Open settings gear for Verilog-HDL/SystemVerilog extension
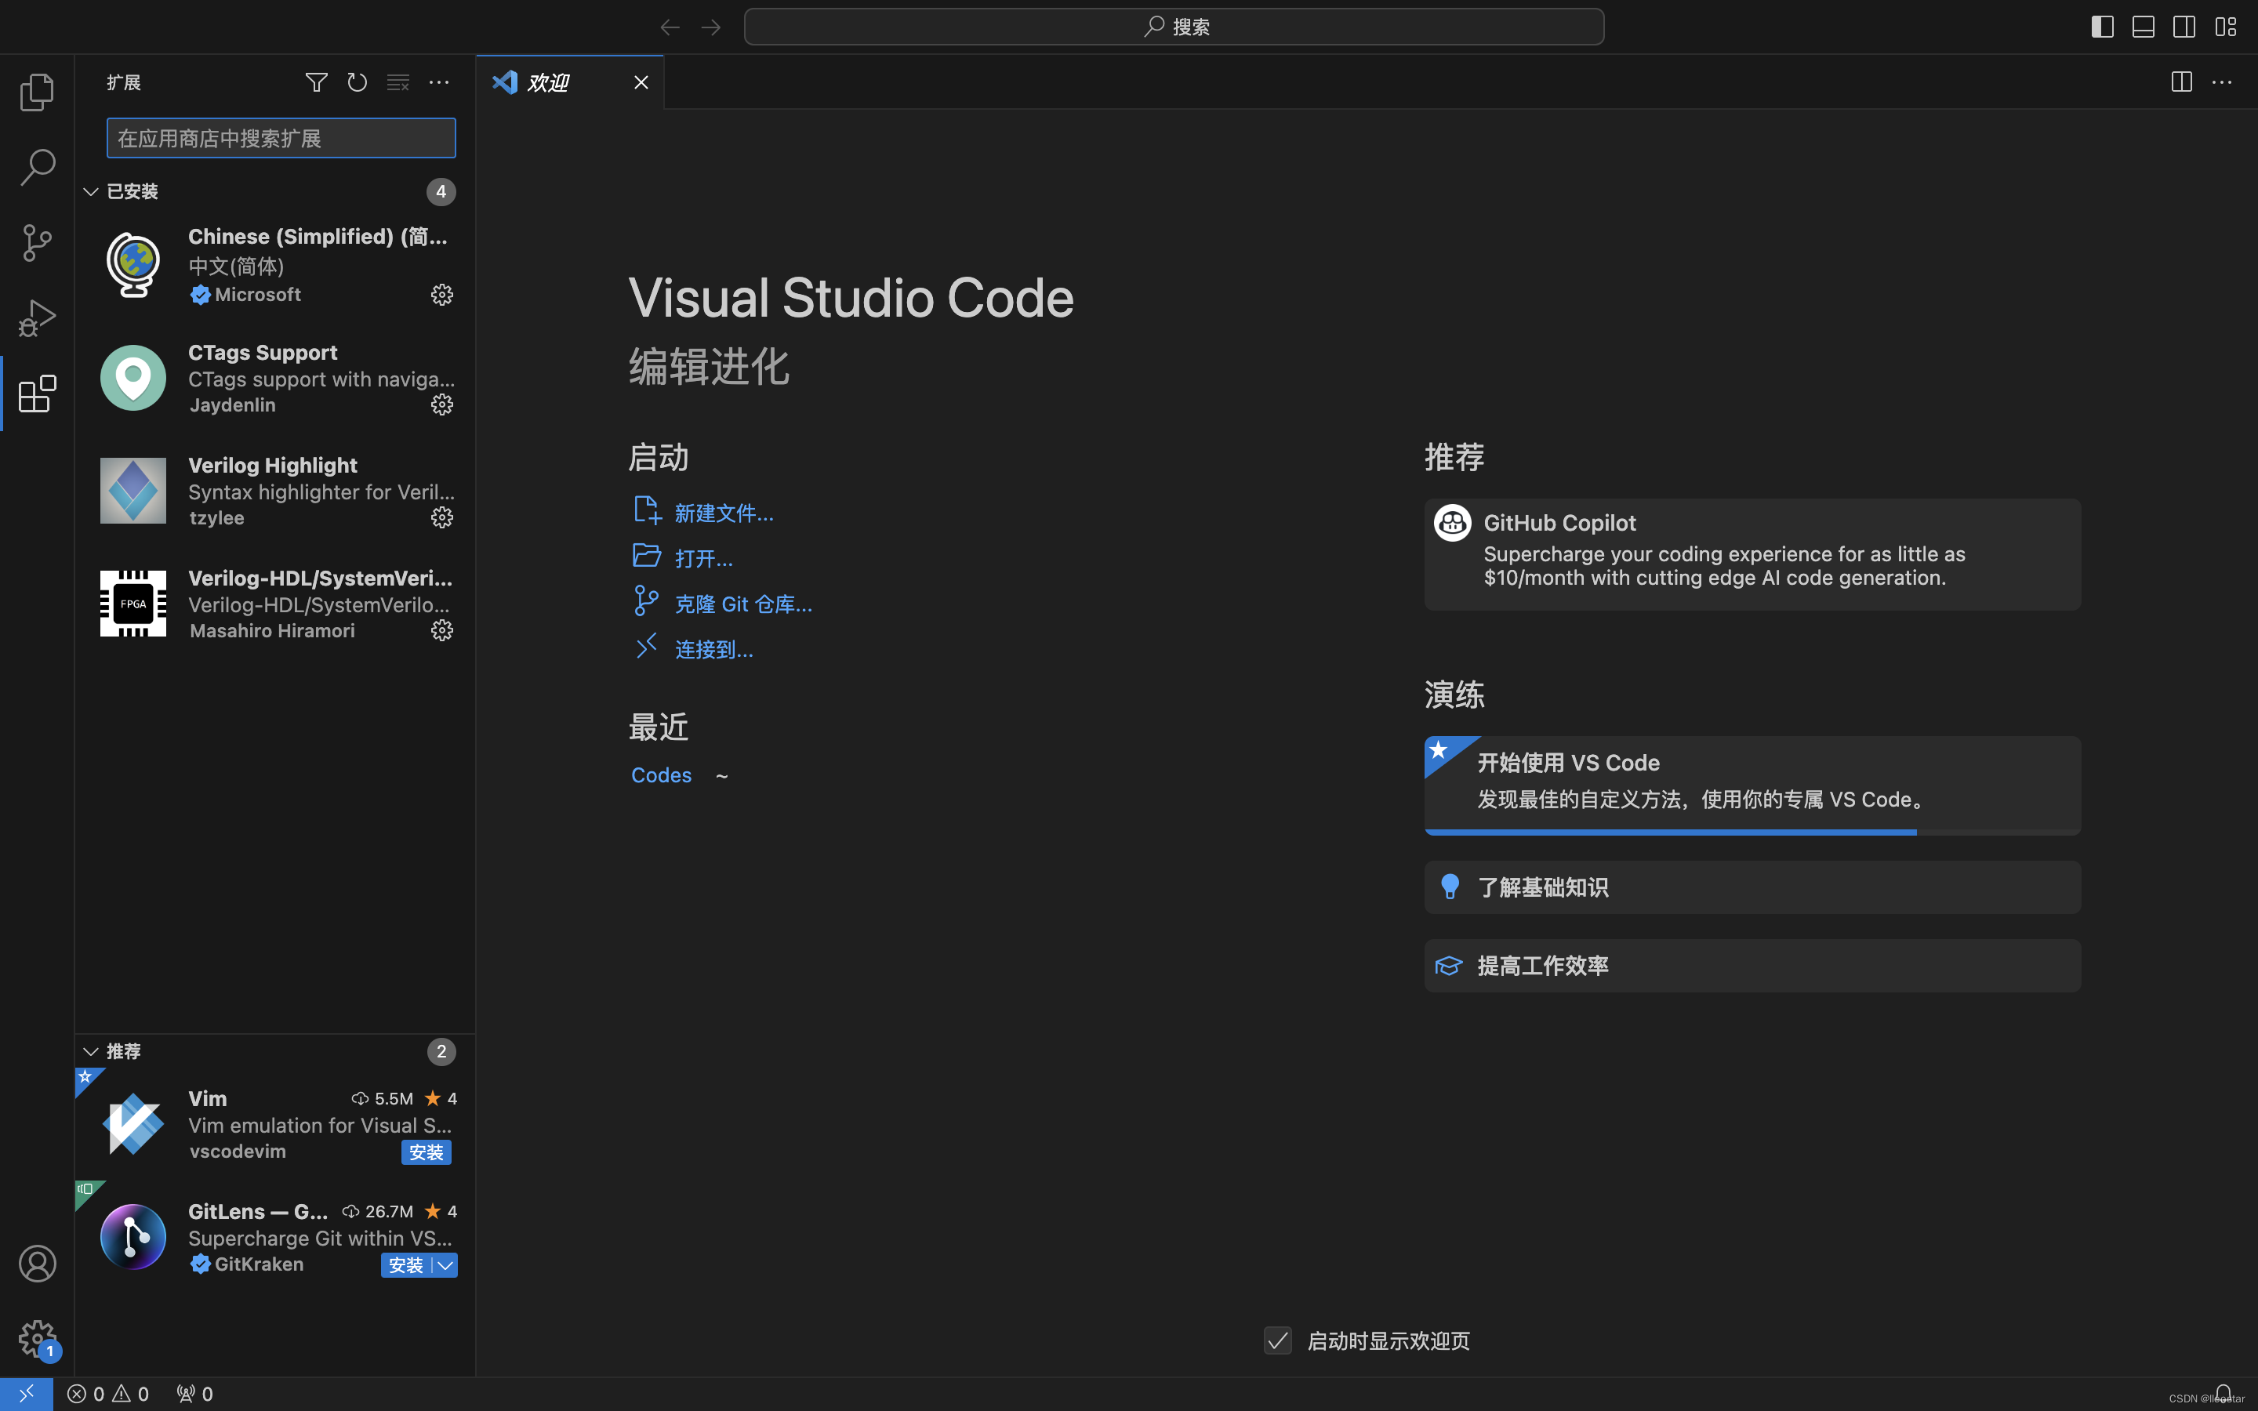The height and width of the screenshot is (1411, 2258). tap(442, 630)
